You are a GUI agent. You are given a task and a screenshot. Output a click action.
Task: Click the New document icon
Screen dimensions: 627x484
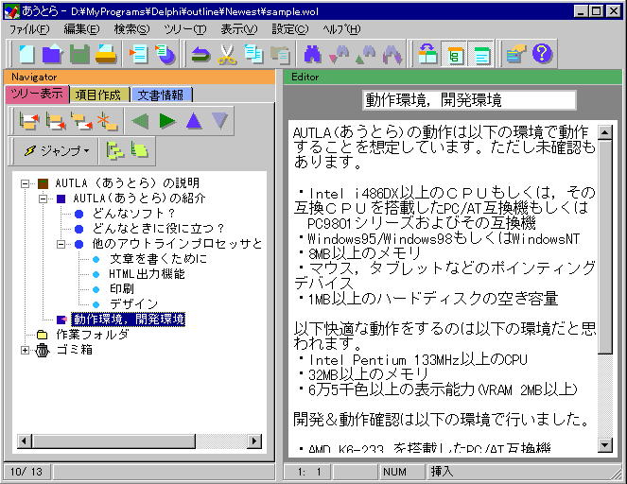(26, 54)
